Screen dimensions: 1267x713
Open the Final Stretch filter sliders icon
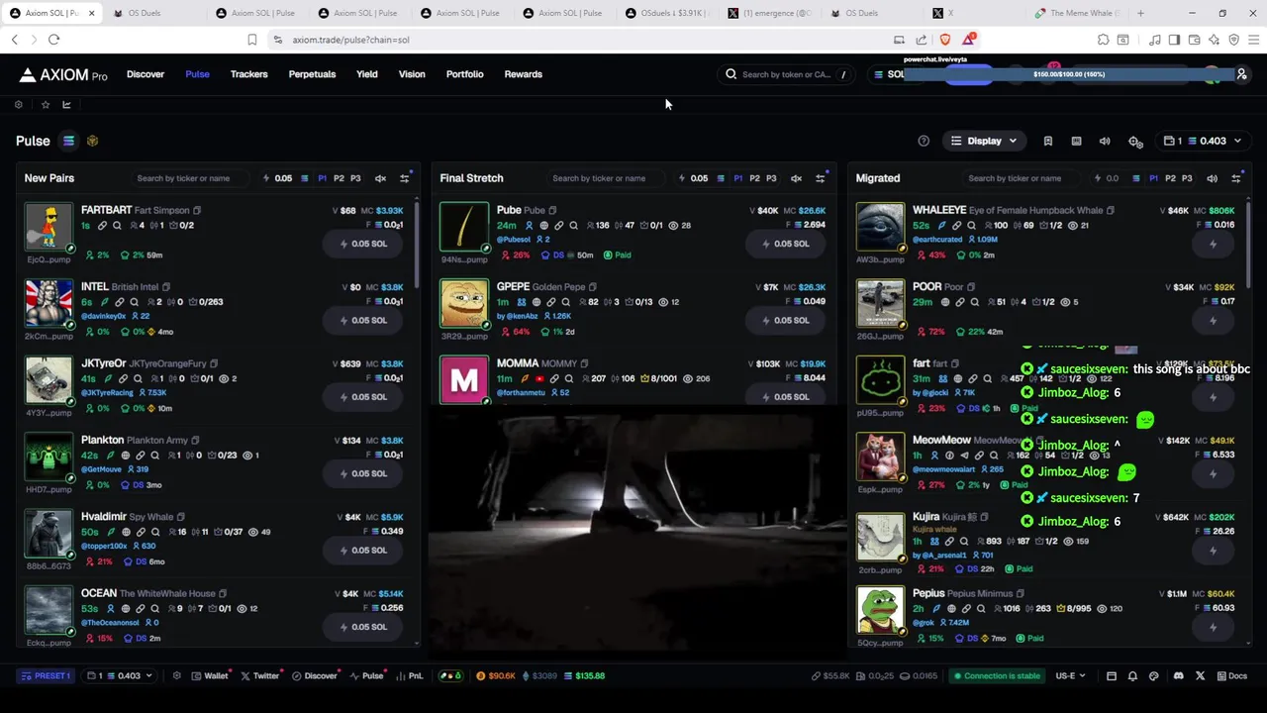pyautogui.click(x=820, y=178)
